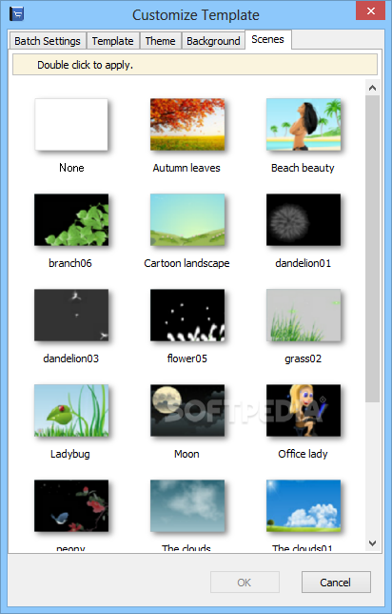Close the Customize Template window

[x=370, y=11]
